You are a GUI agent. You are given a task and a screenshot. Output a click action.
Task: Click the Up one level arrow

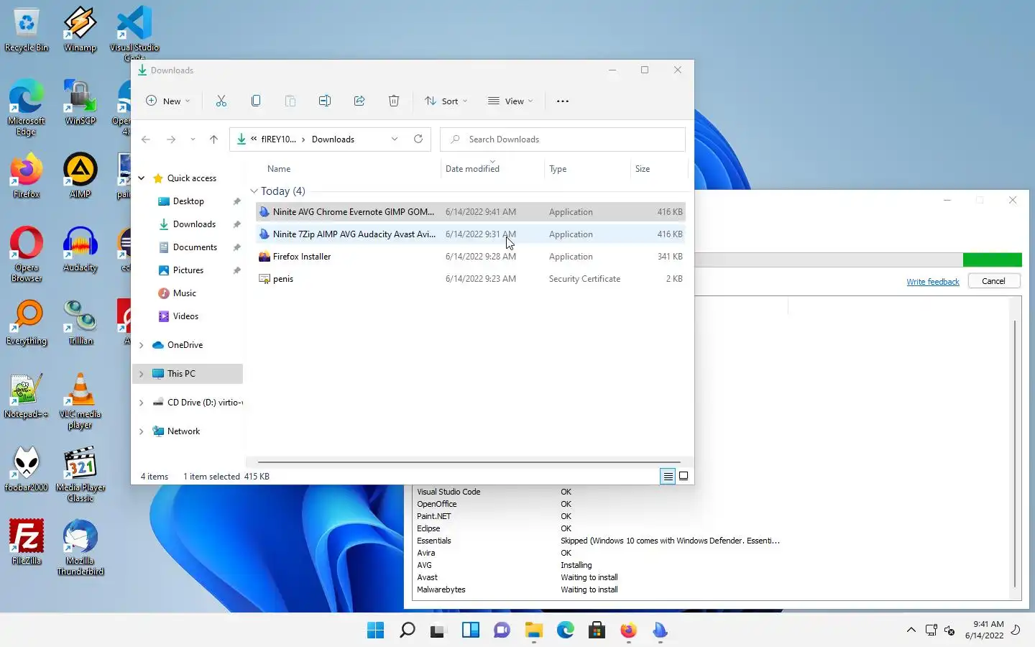click(213, 139)
